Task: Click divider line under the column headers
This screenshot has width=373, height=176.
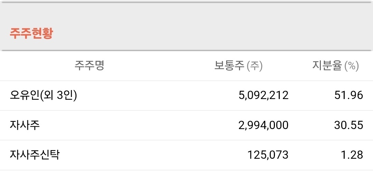Action: point(186,81)
